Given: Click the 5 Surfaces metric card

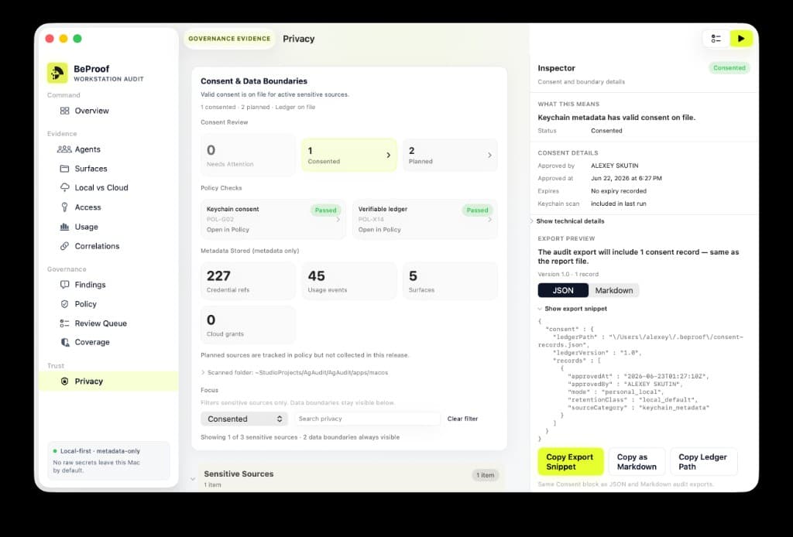Looking at the screenshot, I should click(450, 281).
